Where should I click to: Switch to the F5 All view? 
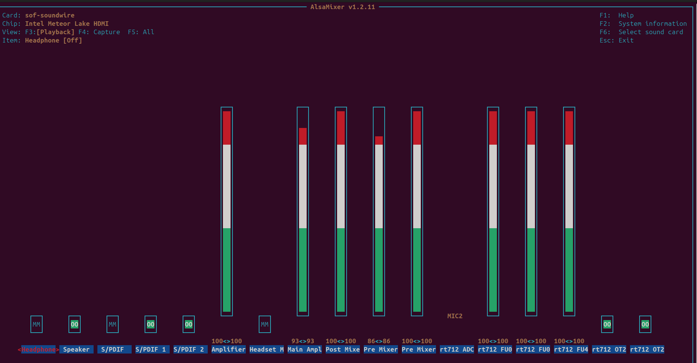141,32
